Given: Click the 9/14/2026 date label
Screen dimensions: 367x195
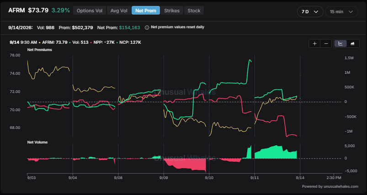Looking at the screenshot, I should (x=21, y=27).
